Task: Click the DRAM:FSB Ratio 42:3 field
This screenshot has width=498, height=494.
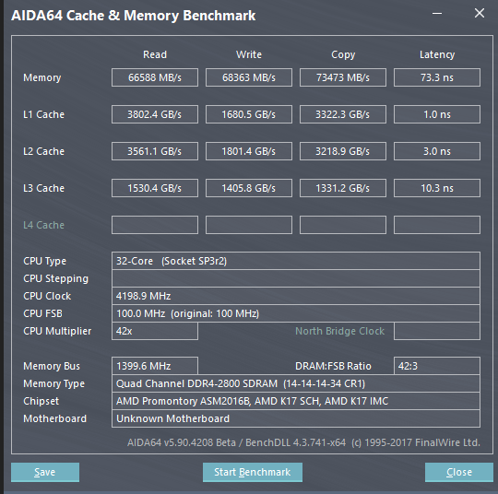Action: pyautogui.click(x=437, y=366)
